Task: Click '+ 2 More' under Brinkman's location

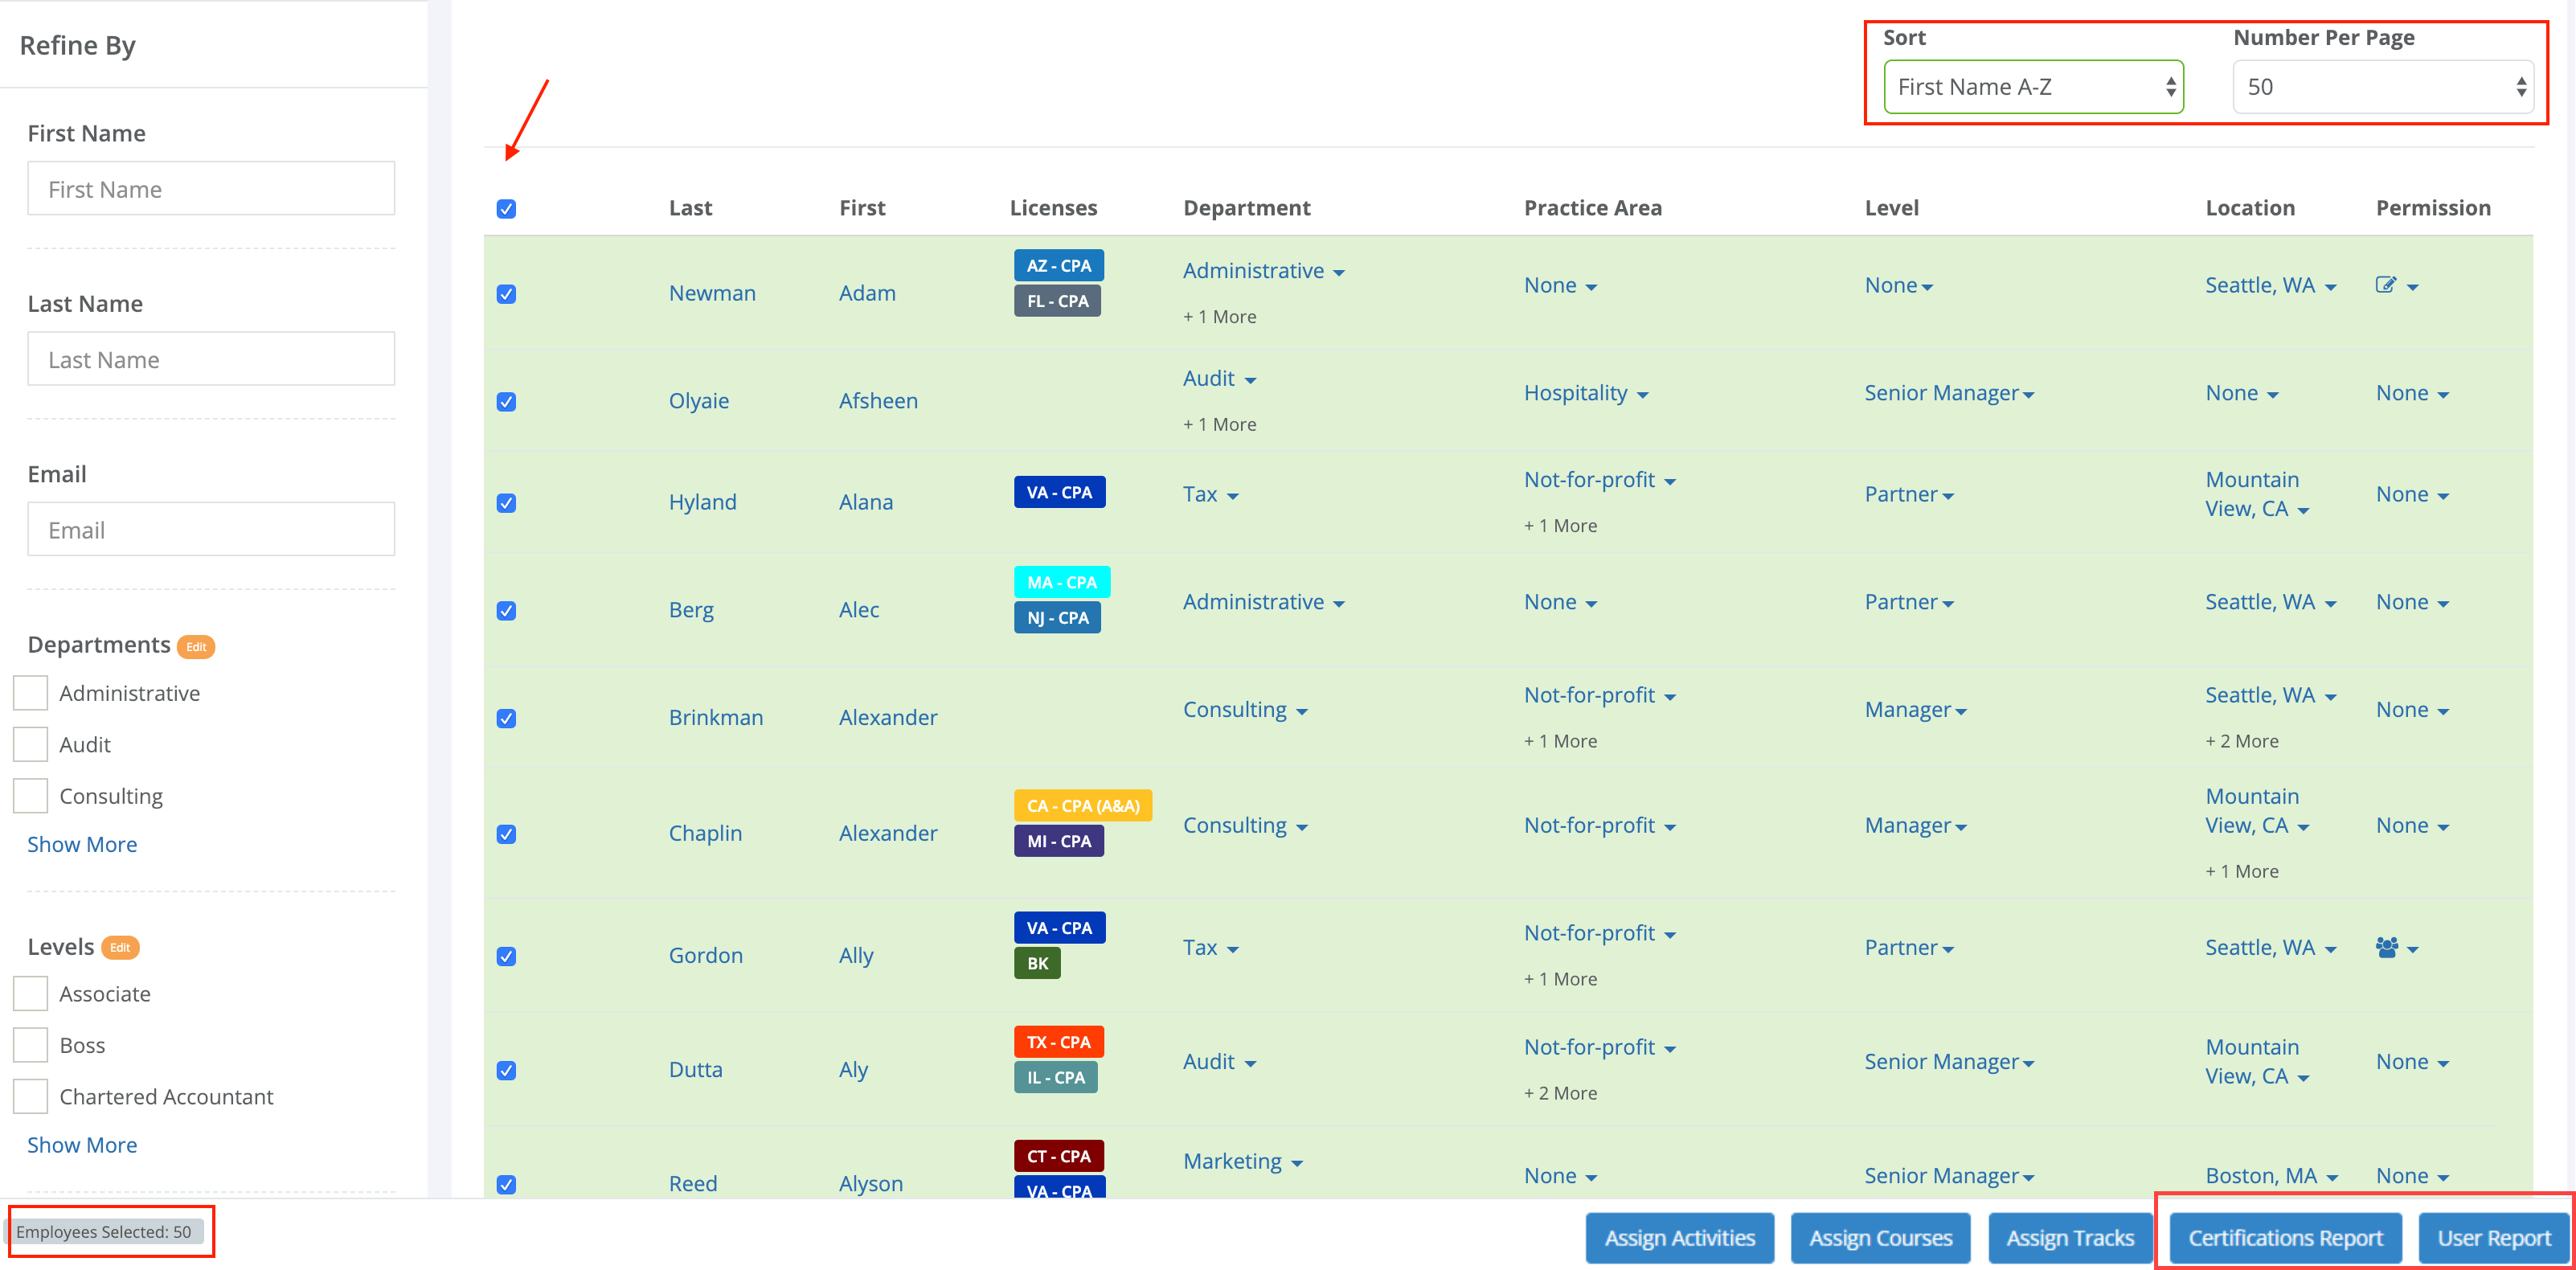Action: pyautogui.click(x=2242, y=741)
